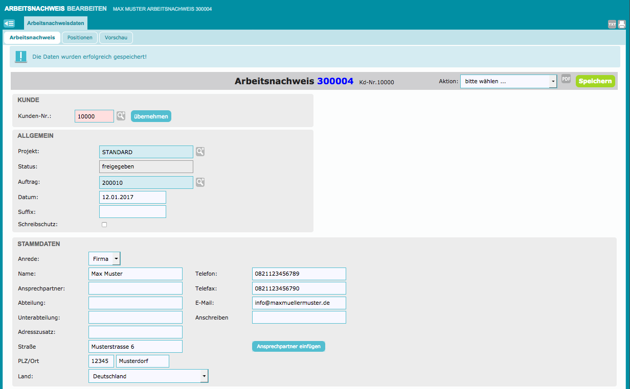Click Ansprechpartner einfügen button

coord(288,347)
